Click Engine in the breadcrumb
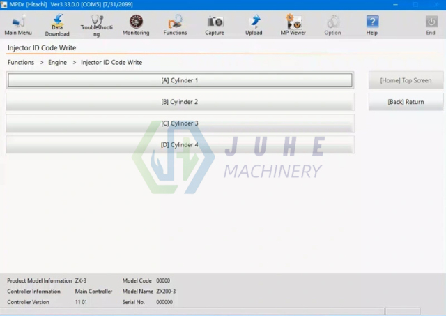 pyautogui.click(x=57, y=62)
